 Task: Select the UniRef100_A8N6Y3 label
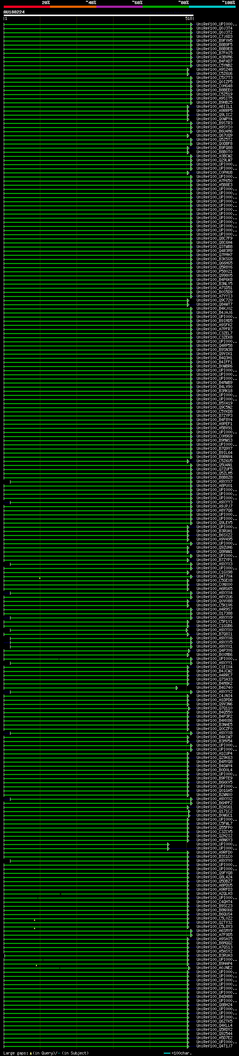tap(214, 840)
